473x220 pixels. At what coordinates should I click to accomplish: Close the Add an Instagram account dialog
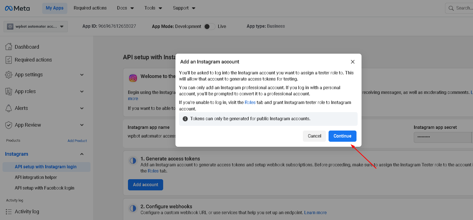(x=353, y=62)
